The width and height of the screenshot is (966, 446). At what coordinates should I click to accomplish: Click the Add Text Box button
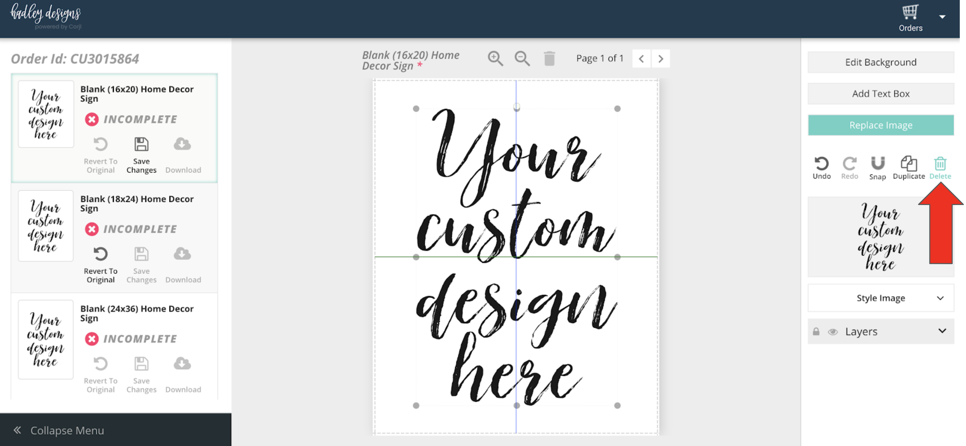[x=881, y=93]
